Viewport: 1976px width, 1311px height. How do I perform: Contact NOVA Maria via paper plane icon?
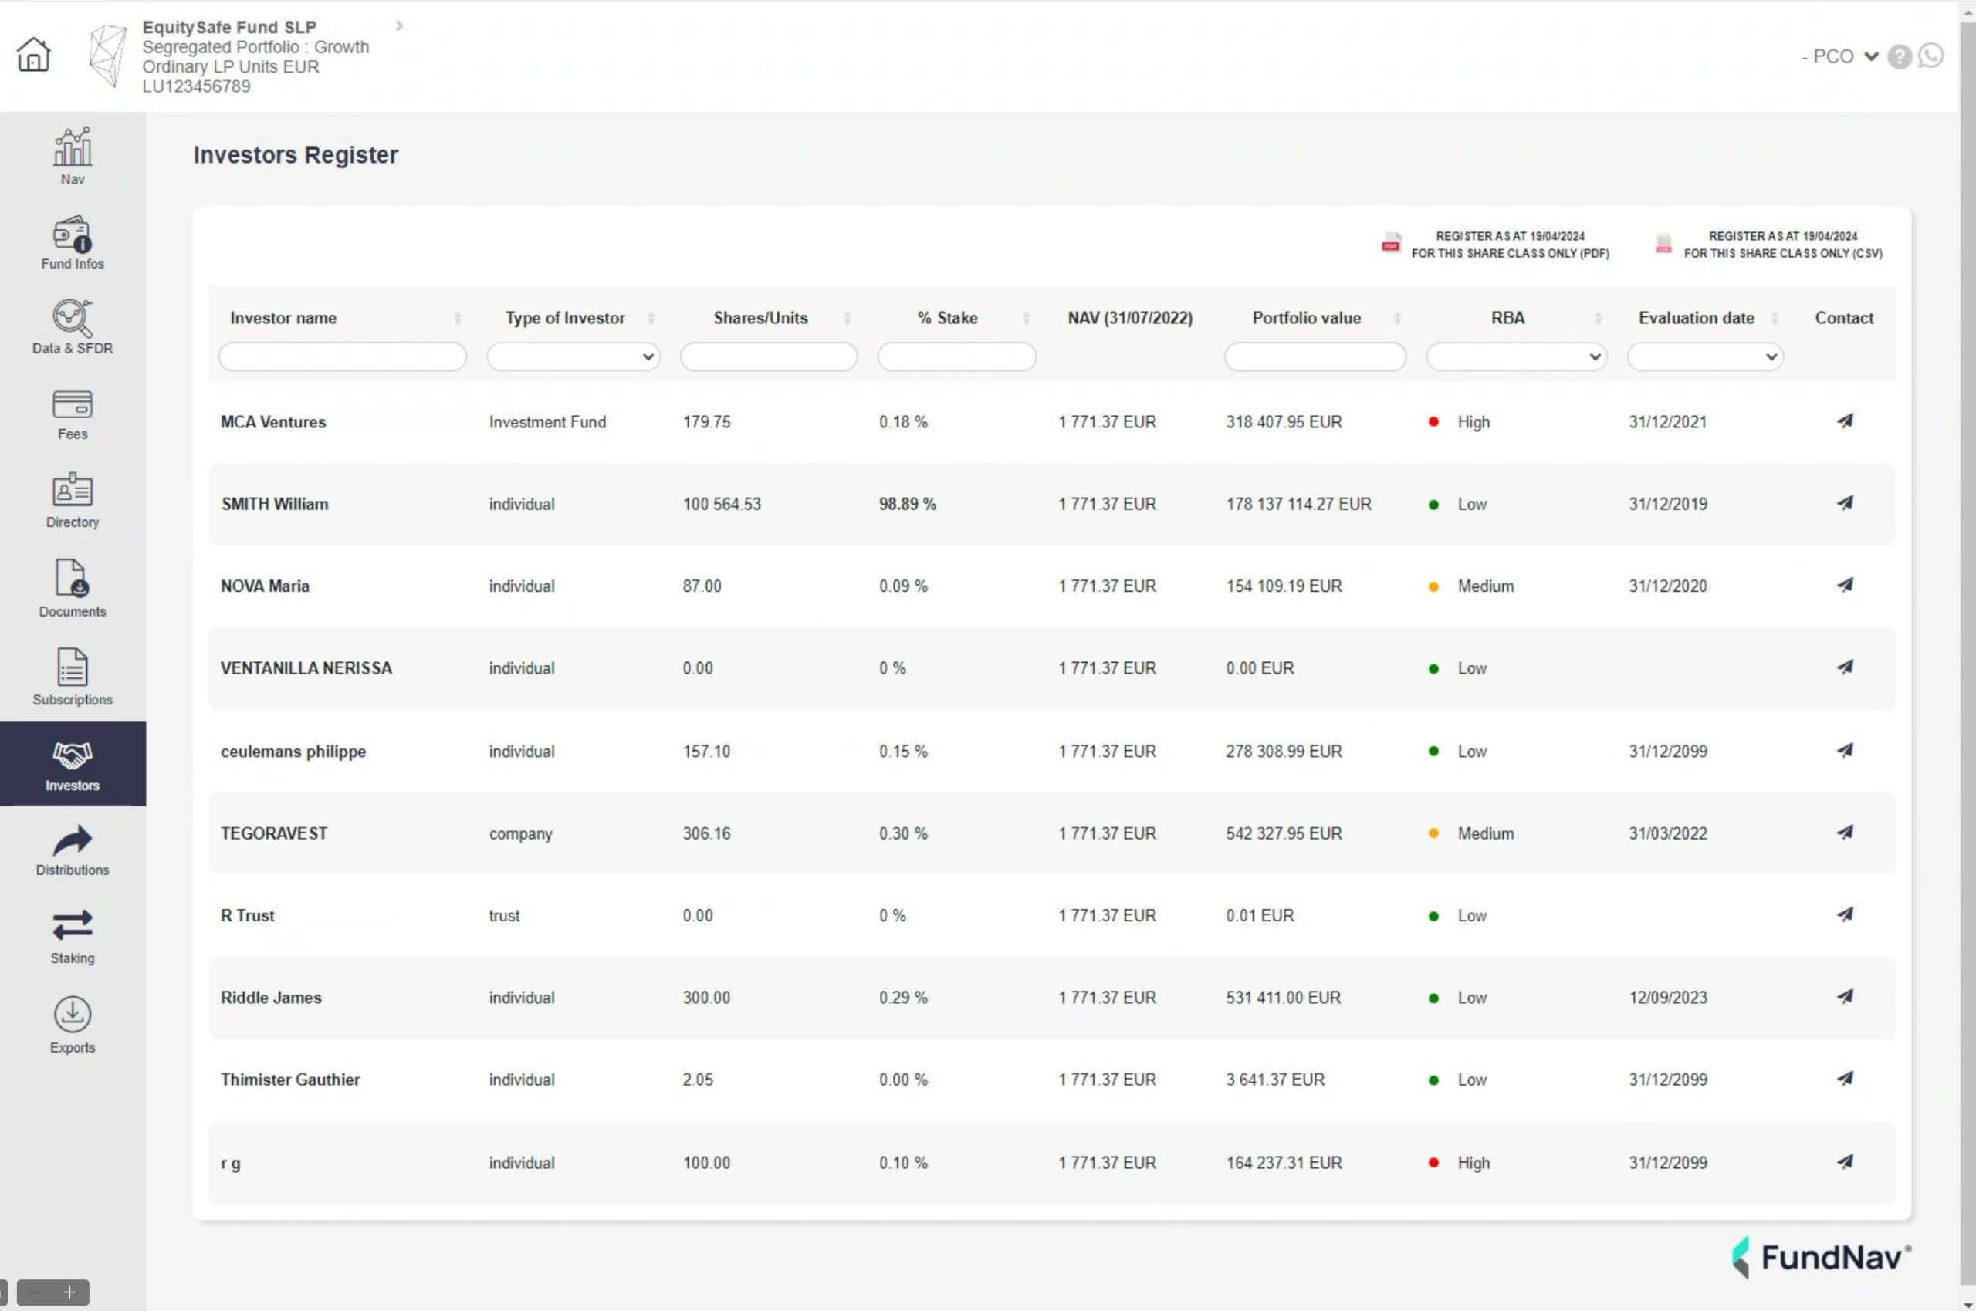[x=1845, y=584]
